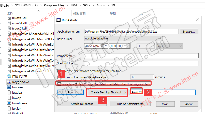
Task: Sort by 修改日期 column header
Action: tap(79, 13)
